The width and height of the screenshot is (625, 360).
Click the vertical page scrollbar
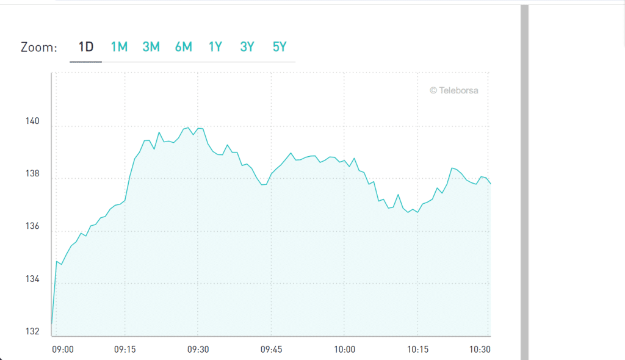[x=524, y=183]
